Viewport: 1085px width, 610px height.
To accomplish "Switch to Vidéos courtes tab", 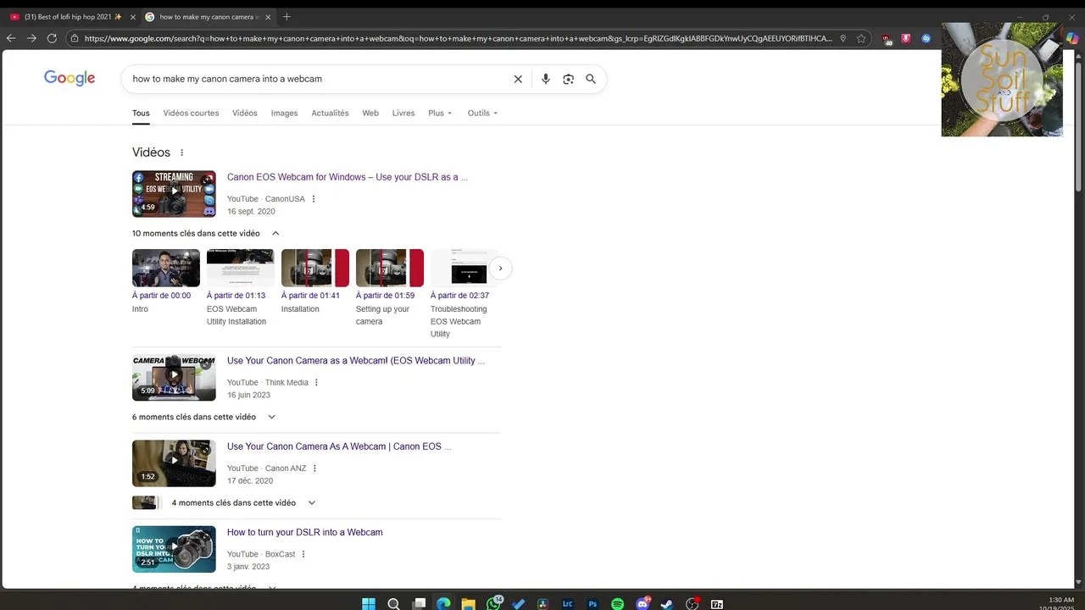I will 191,113.
